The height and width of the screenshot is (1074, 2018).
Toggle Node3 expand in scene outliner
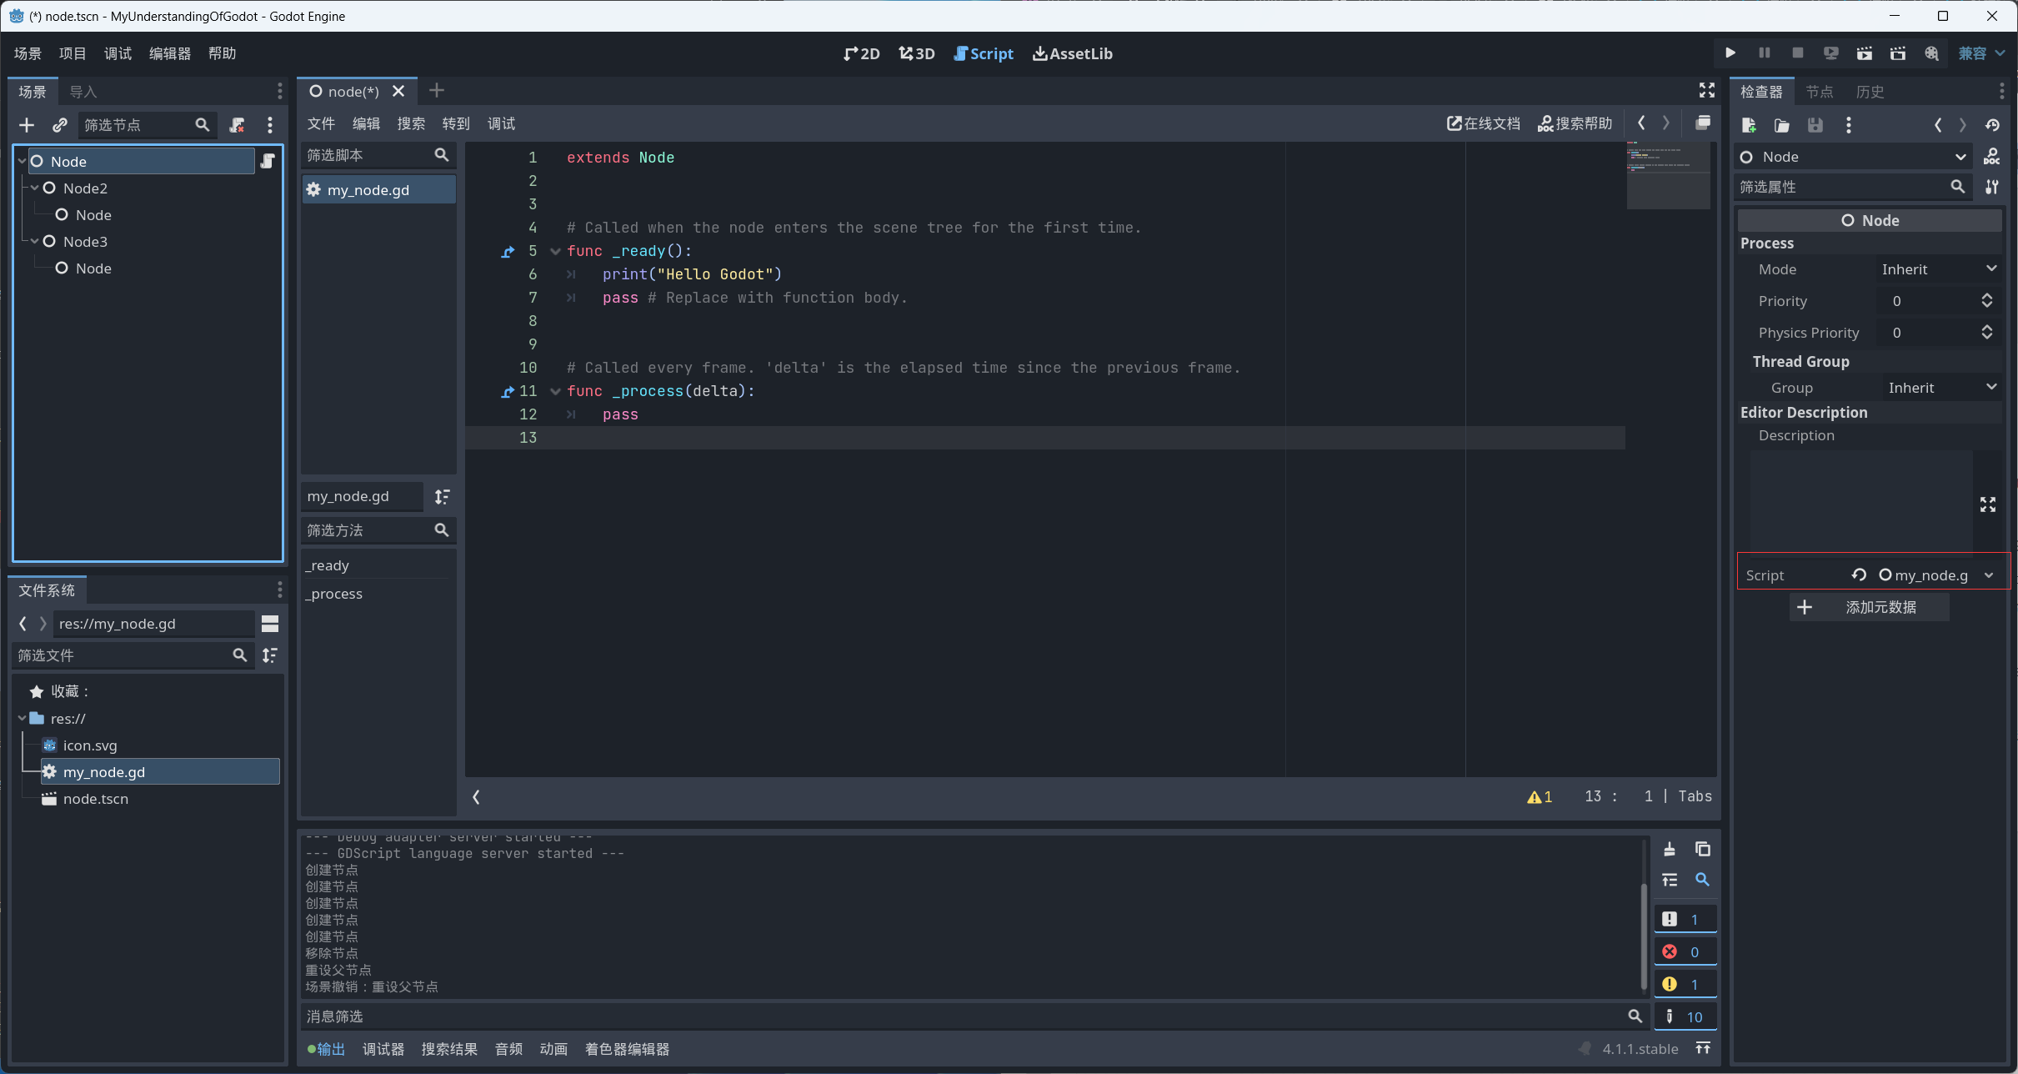[35, 242]
